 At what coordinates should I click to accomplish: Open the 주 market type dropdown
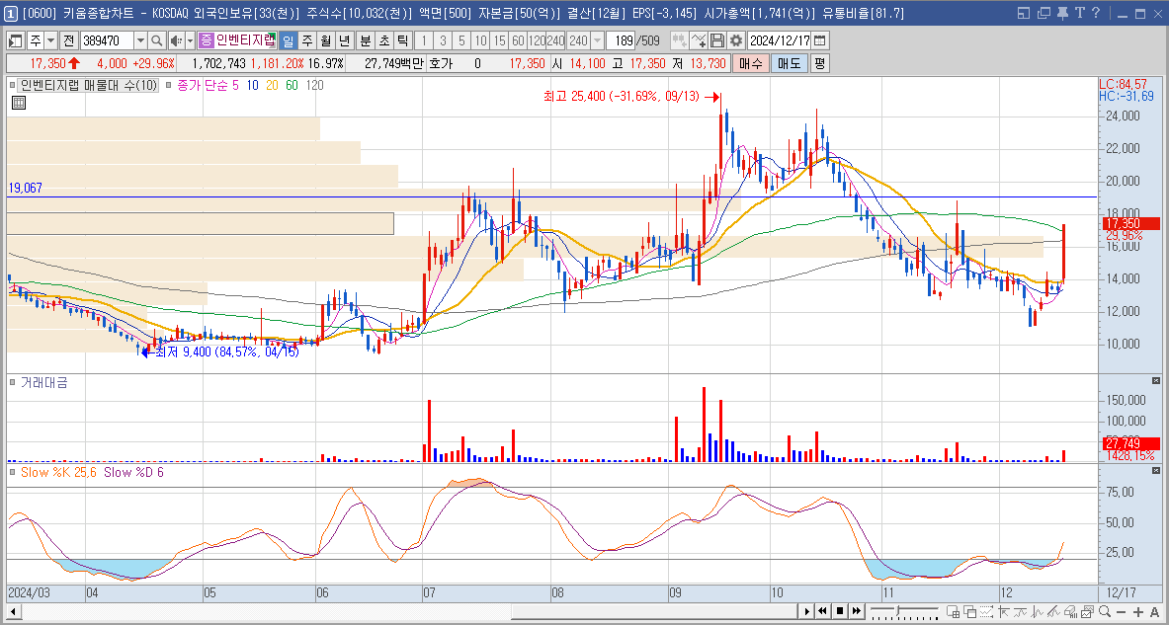coord(50,40)
